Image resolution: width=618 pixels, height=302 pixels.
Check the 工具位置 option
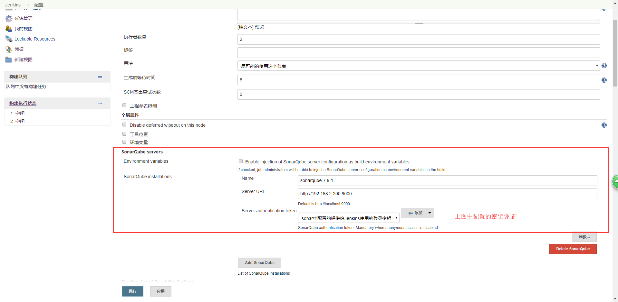[124, 134]
